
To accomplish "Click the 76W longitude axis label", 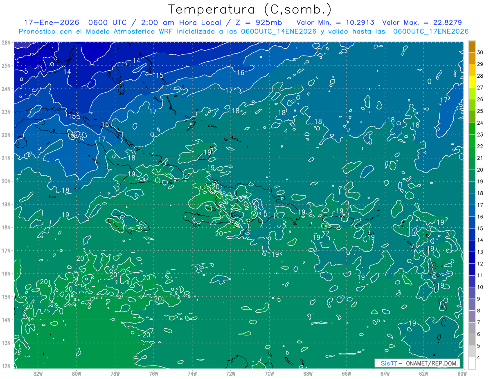I will point(154,373).
